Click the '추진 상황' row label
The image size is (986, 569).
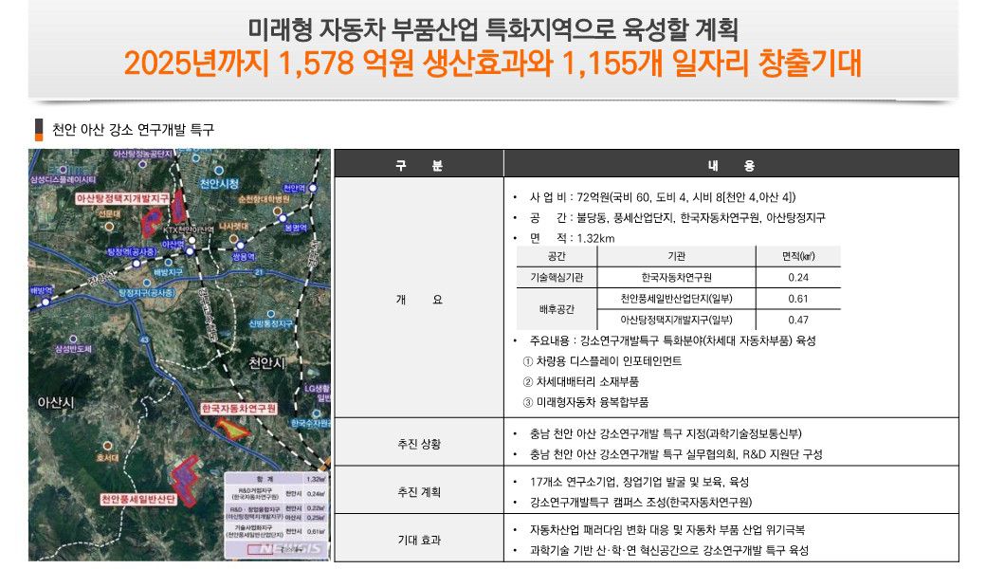tap(419, 444)
